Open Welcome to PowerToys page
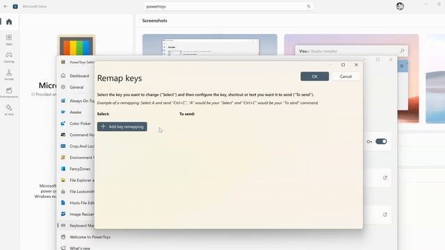The image size is (445, 250). (x=90, y=237)
